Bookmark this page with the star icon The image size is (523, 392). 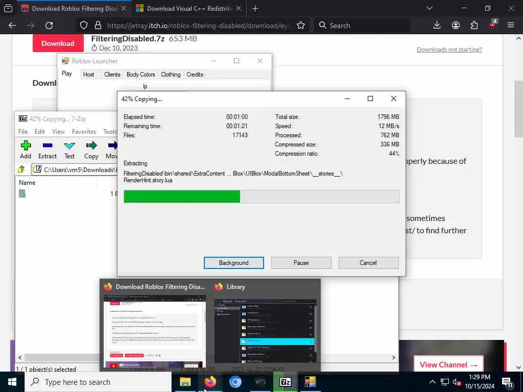pyautogui.click(x=300, y=26)
